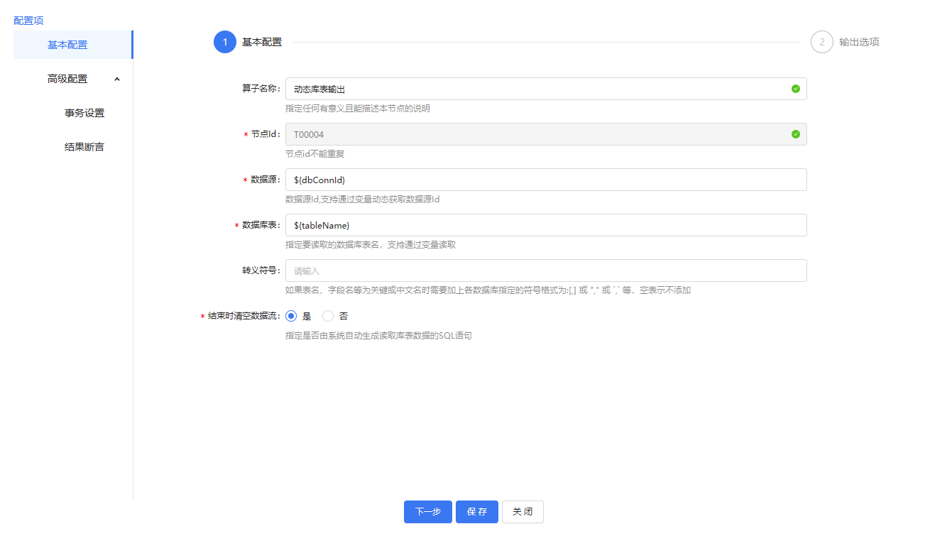Viewport: 952px width, 558px height.
Task: Select 是 for 结束时清空数据流
Action: coord(291,316)
